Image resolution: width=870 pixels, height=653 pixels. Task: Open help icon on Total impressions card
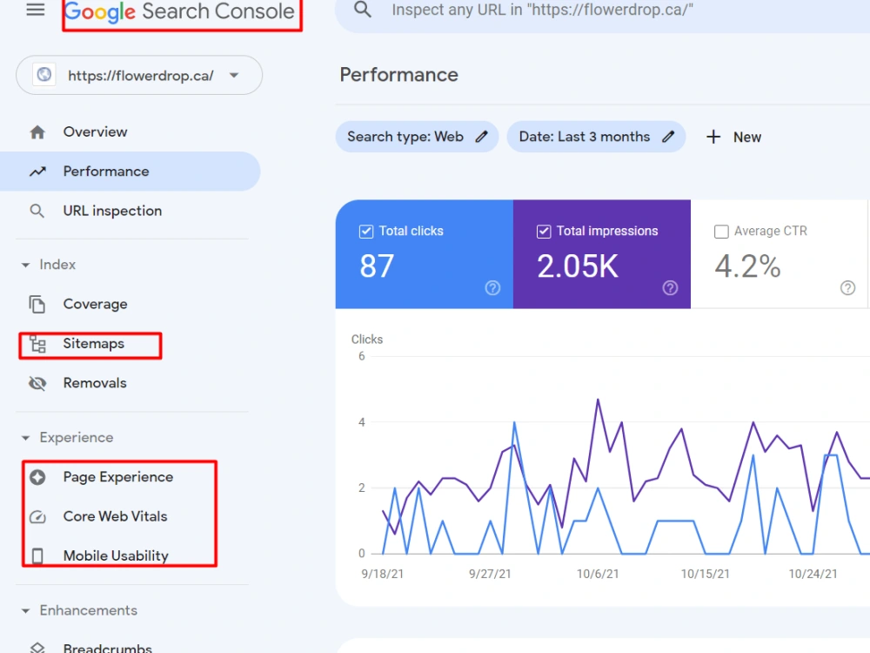670,287
